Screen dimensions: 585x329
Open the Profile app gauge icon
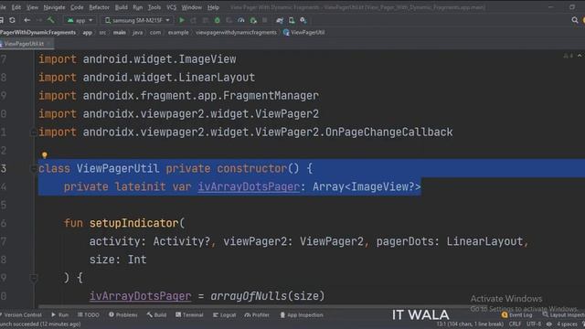pyautogui.click(x=241, y=20)
